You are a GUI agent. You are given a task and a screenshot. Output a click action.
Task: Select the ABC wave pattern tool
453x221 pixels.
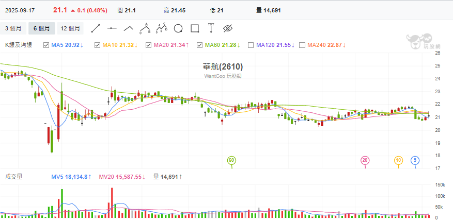(145, 28)
